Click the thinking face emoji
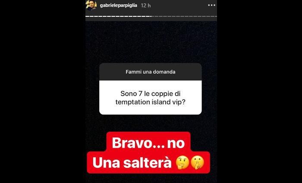The image size is (302, 183). click(182, 162)
